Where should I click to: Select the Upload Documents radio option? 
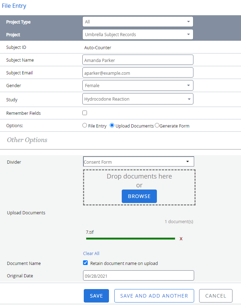(x=112, y=125)
